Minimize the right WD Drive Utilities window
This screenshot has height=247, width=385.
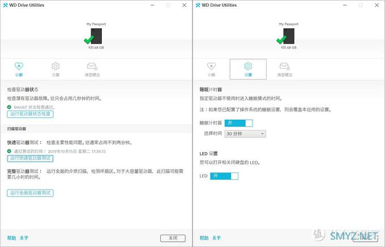[x=345, y=5]
